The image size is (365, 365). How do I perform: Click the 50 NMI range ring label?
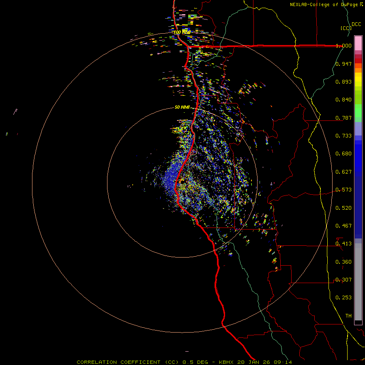182,107
